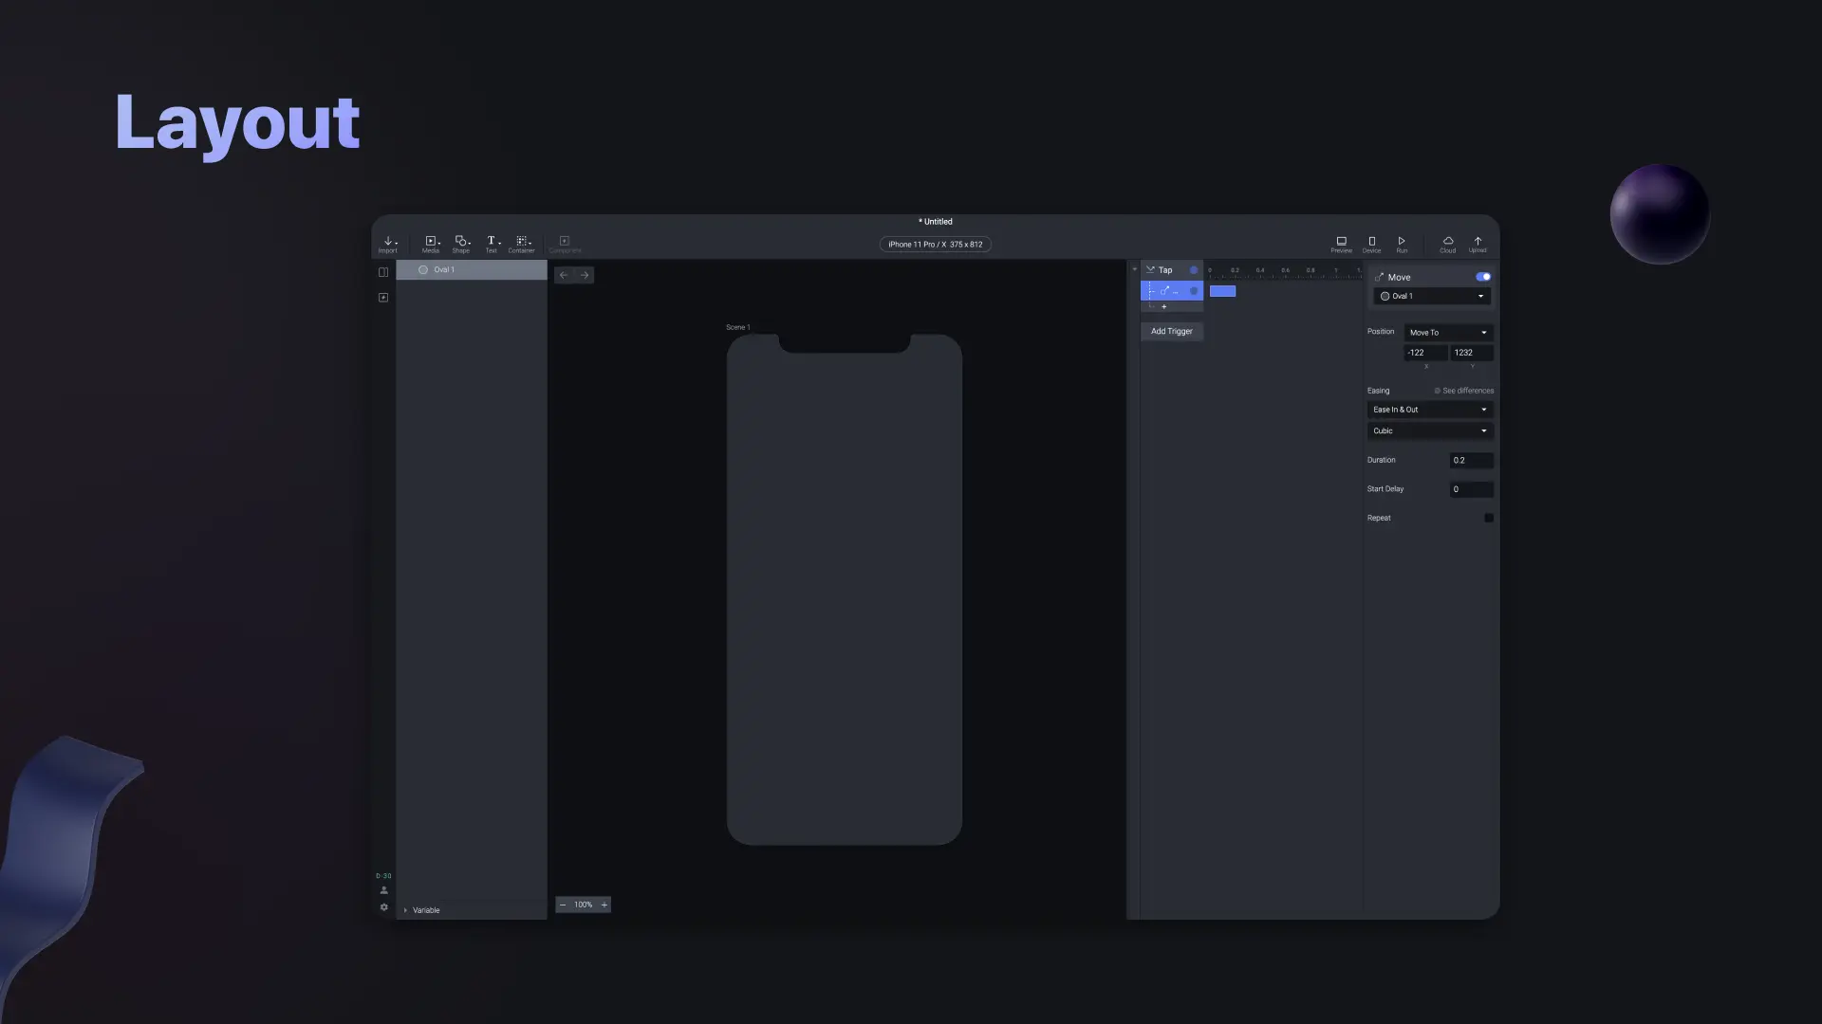The height and width of the screenshot is (1024, 1822).
Task: Click the Device toolbar icon
Action: point(1371,244)
